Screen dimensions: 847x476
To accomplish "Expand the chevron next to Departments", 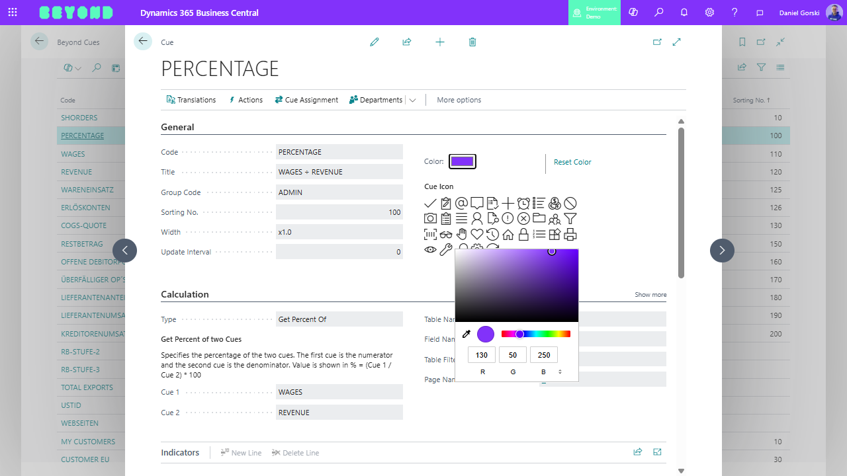I will (x=412, y=99).
